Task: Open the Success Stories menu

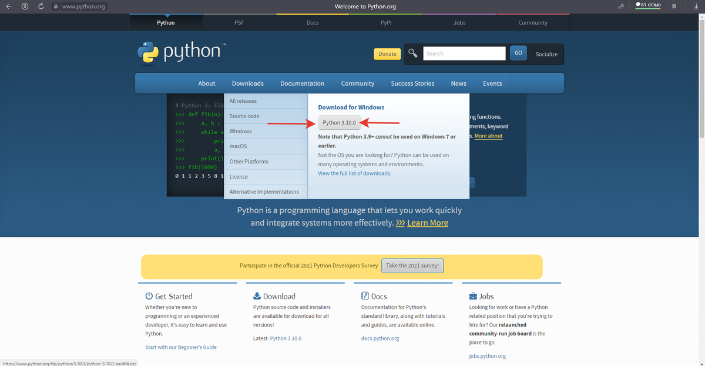Action: tap(412, 83)
